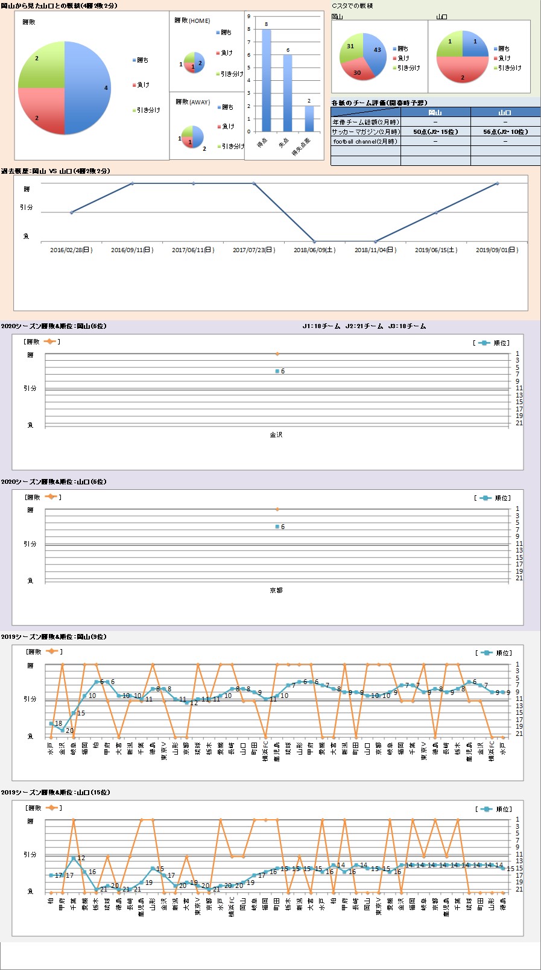Click the 順位 legend entry in the 2019 岡山 chart

coord(494,653)
